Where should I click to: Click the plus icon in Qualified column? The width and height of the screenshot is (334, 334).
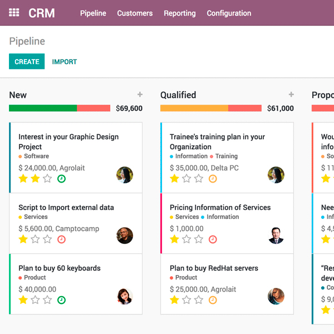pos(291,95)
